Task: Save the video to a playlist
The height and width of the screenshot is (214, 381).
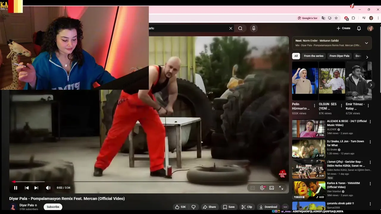Action: 229,207
